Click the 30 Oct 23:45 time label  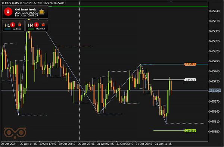click(86, 144)
